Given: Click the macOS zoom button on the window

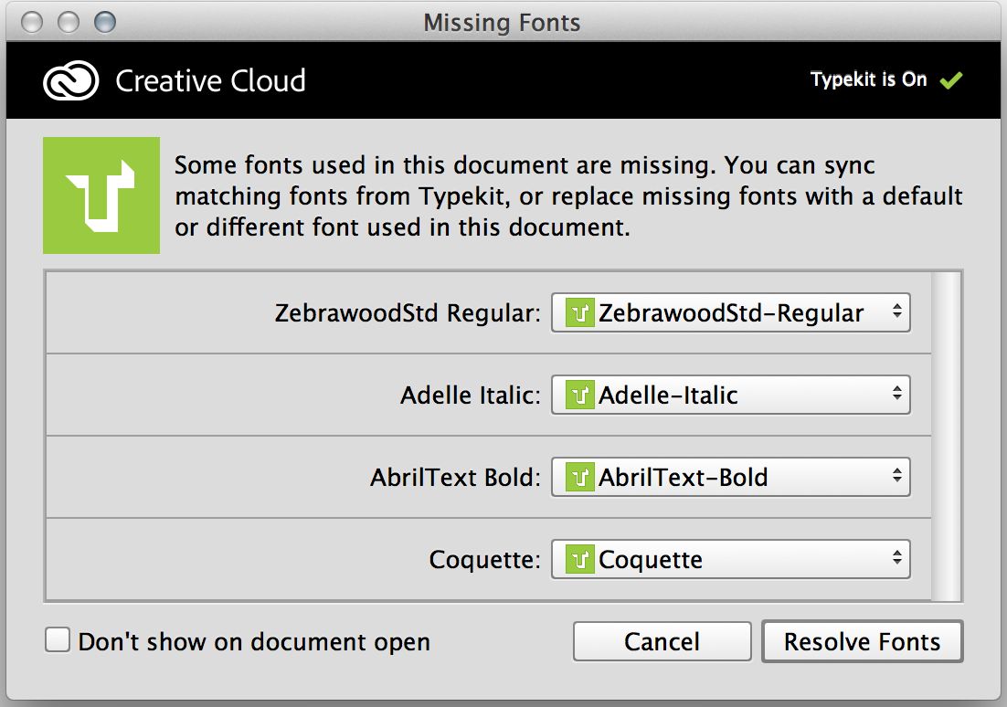Looking at the screenshot, I should point(106,20).
